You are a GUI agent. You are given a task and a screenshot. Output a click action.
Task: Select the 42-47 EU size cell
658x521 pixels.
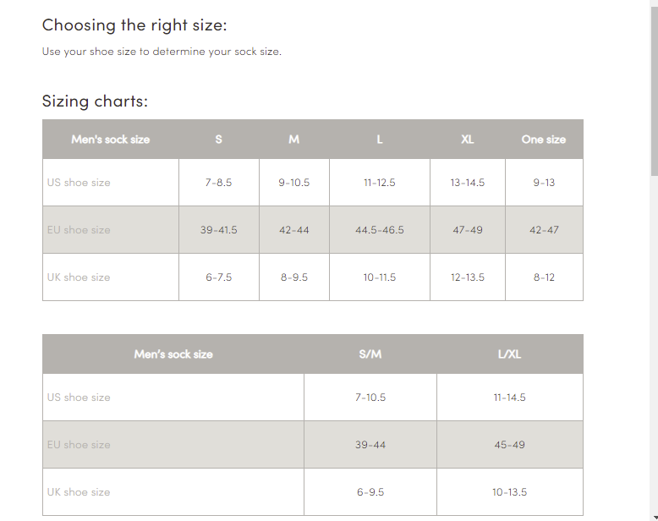click(x=544, y=230)
